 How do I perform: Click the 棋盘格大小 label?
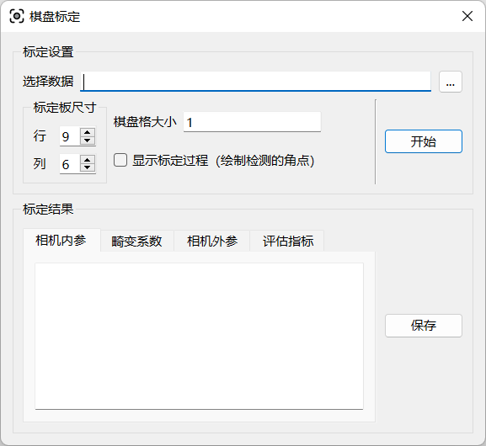tap(145, 122)
